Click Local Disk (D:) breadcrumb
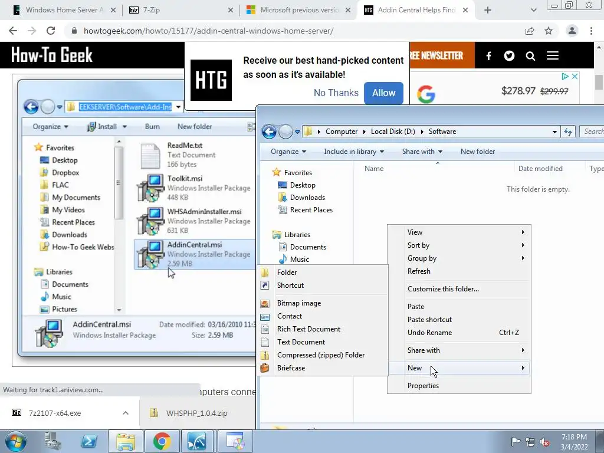604x453 pixels. 393,132
